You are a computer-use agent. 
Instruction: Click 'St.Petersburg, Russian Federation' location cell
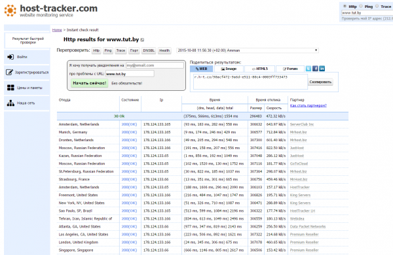(x=86, y=172)
